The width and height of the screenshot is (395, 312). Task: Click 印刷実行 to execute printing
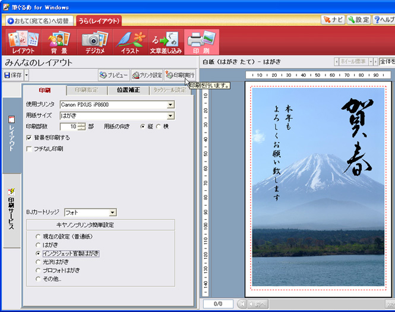[x=180, y=75]
